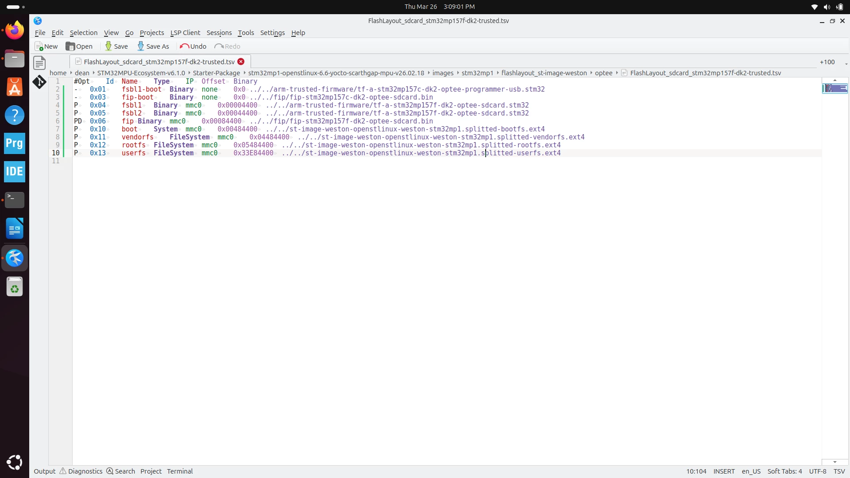The height and width of the screenshot is (478, 850).
Task: Select the FlashLayout_sdcard_stm32mp157f-dk2-trusted.tsv tab
Action: [159, 62]
